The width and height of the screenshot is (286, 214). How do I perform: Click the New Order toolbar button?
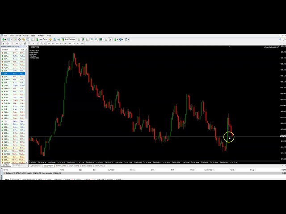[43, 39]
